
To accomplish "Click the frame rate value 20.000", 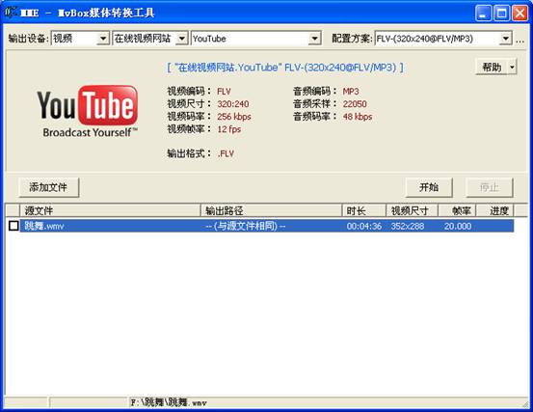I will click(458, 226).
